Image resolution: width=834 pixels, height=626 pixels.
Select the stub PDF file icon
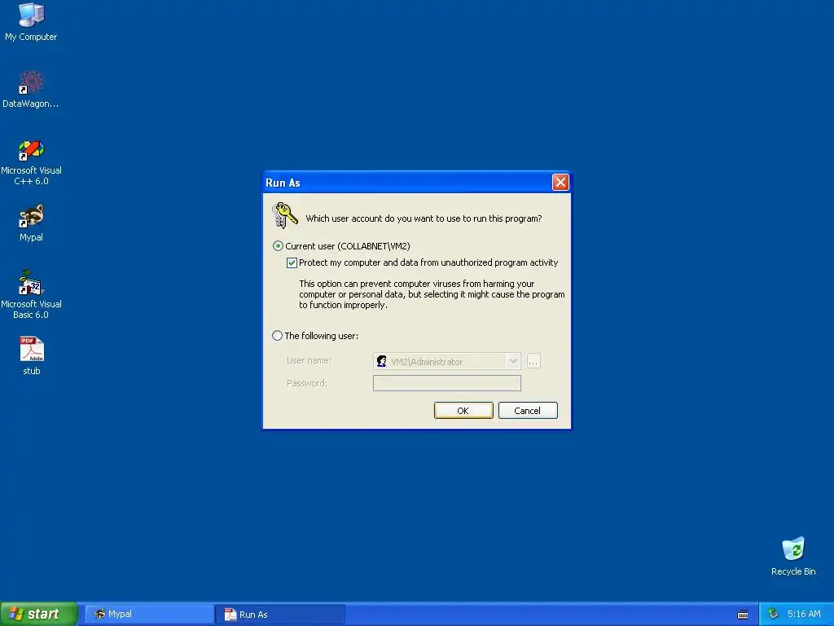coord(32,355)
